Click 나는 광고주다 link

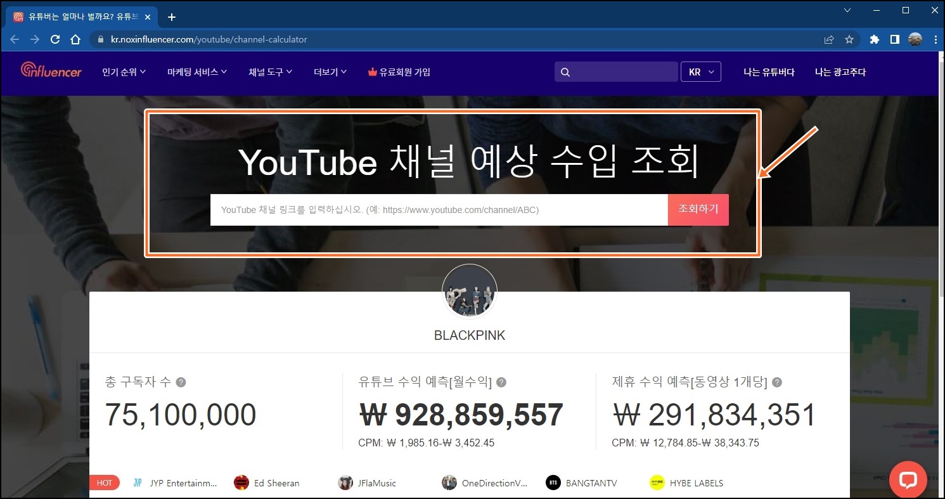pos(840,72)
